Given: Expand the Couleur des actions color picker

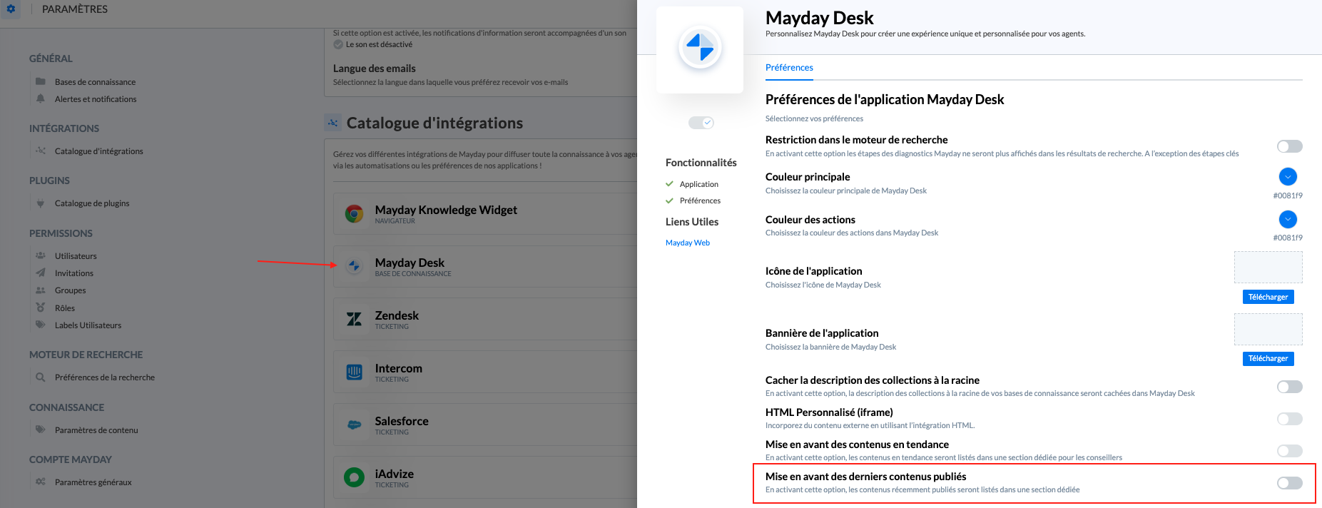Looking at the screenshot, I should [x=1288, y=219].
